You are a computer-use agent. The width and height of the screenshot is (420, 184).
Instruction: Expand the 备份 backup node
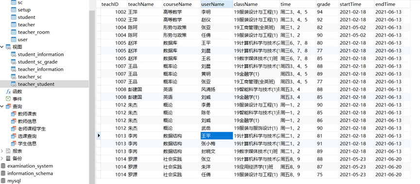coord(2,158)
